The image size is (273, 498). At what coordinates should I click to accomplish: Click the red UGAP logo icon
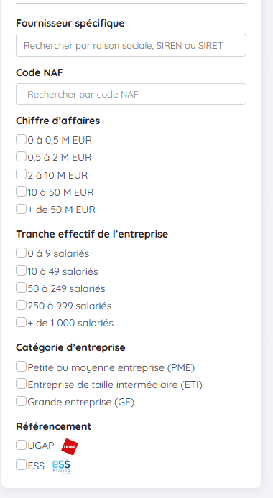[x=70, y=446]
